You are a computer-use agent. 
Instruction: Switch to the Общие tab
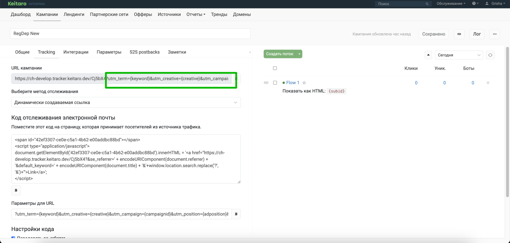pyautogui.click(x=22, y=52)
